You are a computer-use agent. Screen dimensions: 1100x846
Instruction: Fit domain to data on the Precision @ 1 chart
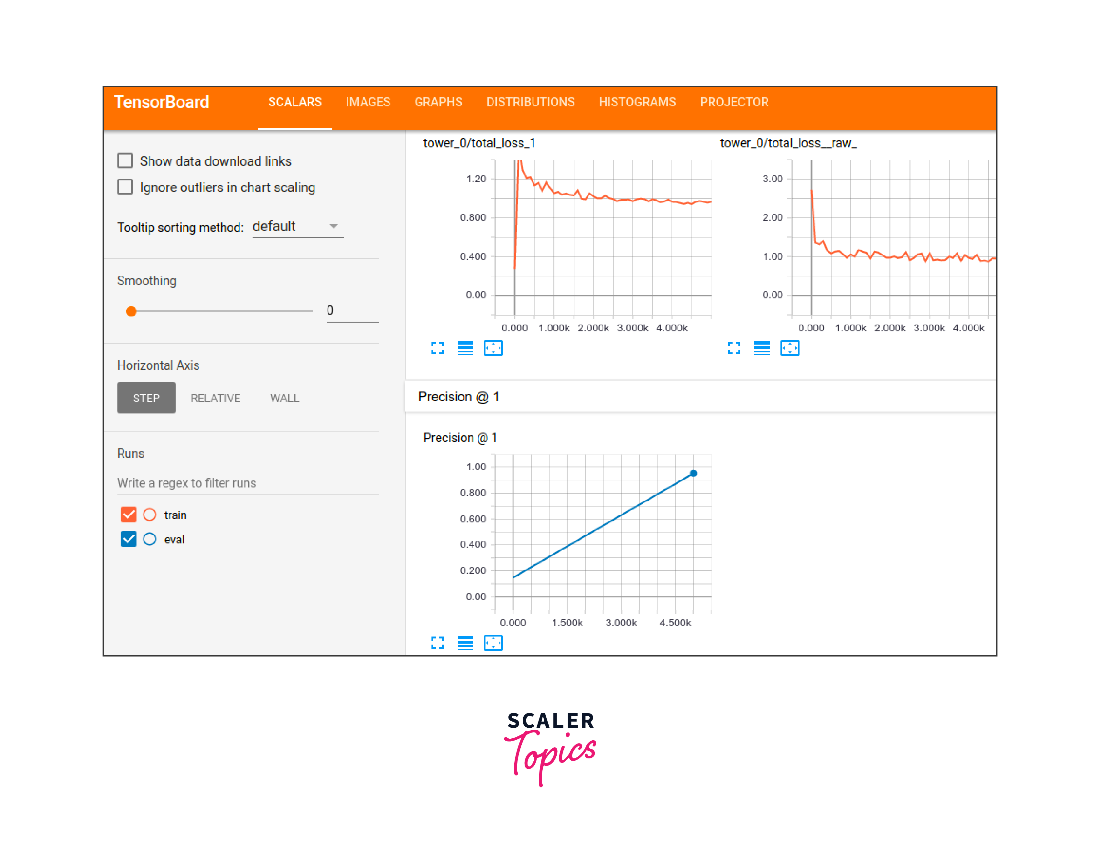pos(493,643)
